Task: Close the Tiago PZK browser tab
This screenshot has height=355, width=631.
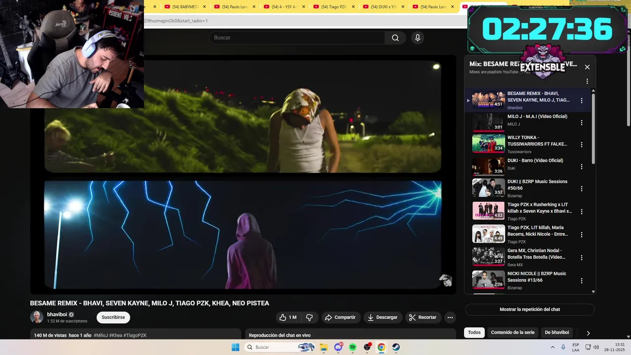Action: coord(353,7)
